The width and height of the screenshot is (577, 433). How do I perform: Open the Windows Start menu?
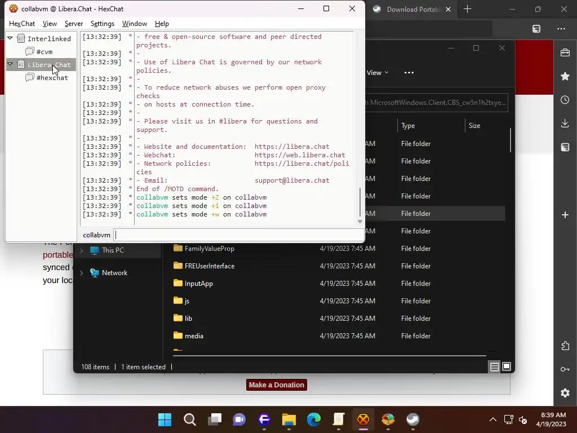pos(165,419)
